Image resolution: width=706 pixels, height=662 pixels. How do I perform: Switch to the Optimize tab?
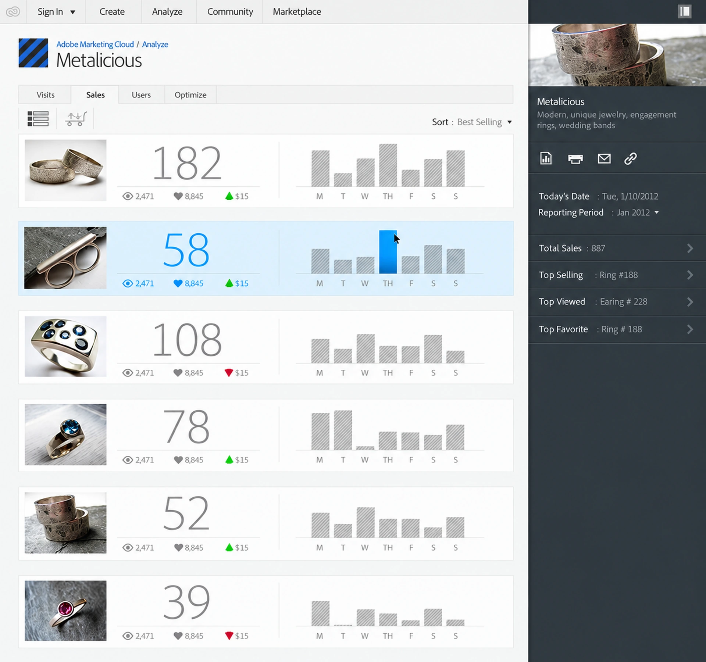tap(190, 95)
